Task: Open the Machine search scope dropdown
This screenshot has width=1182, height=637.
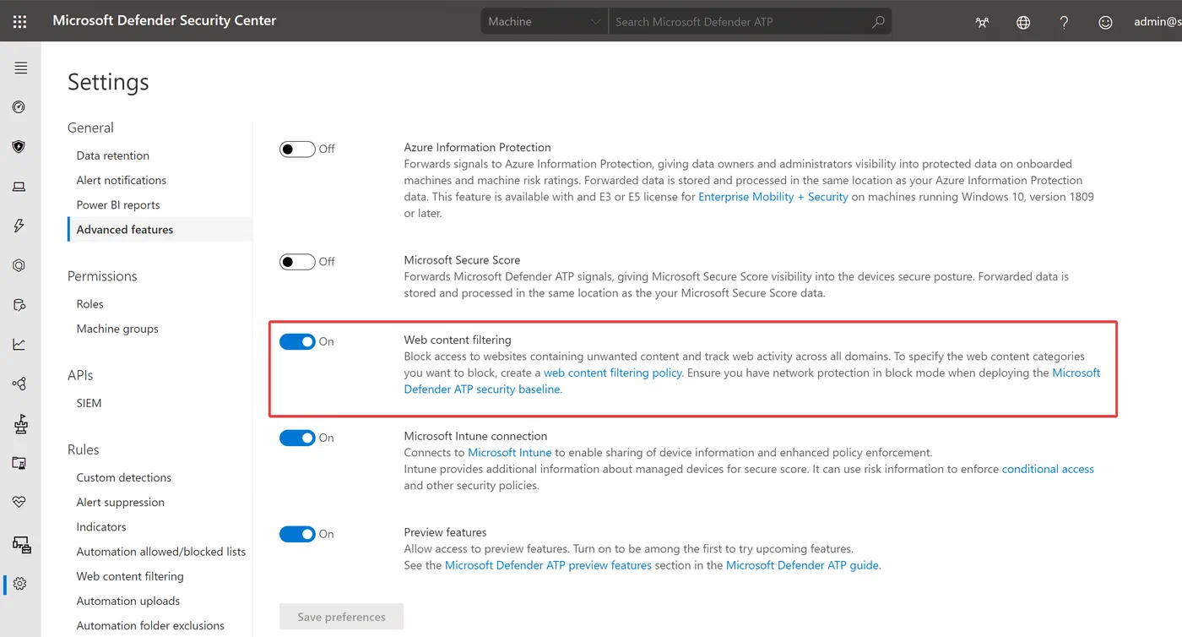Action: tap(545, 21)
